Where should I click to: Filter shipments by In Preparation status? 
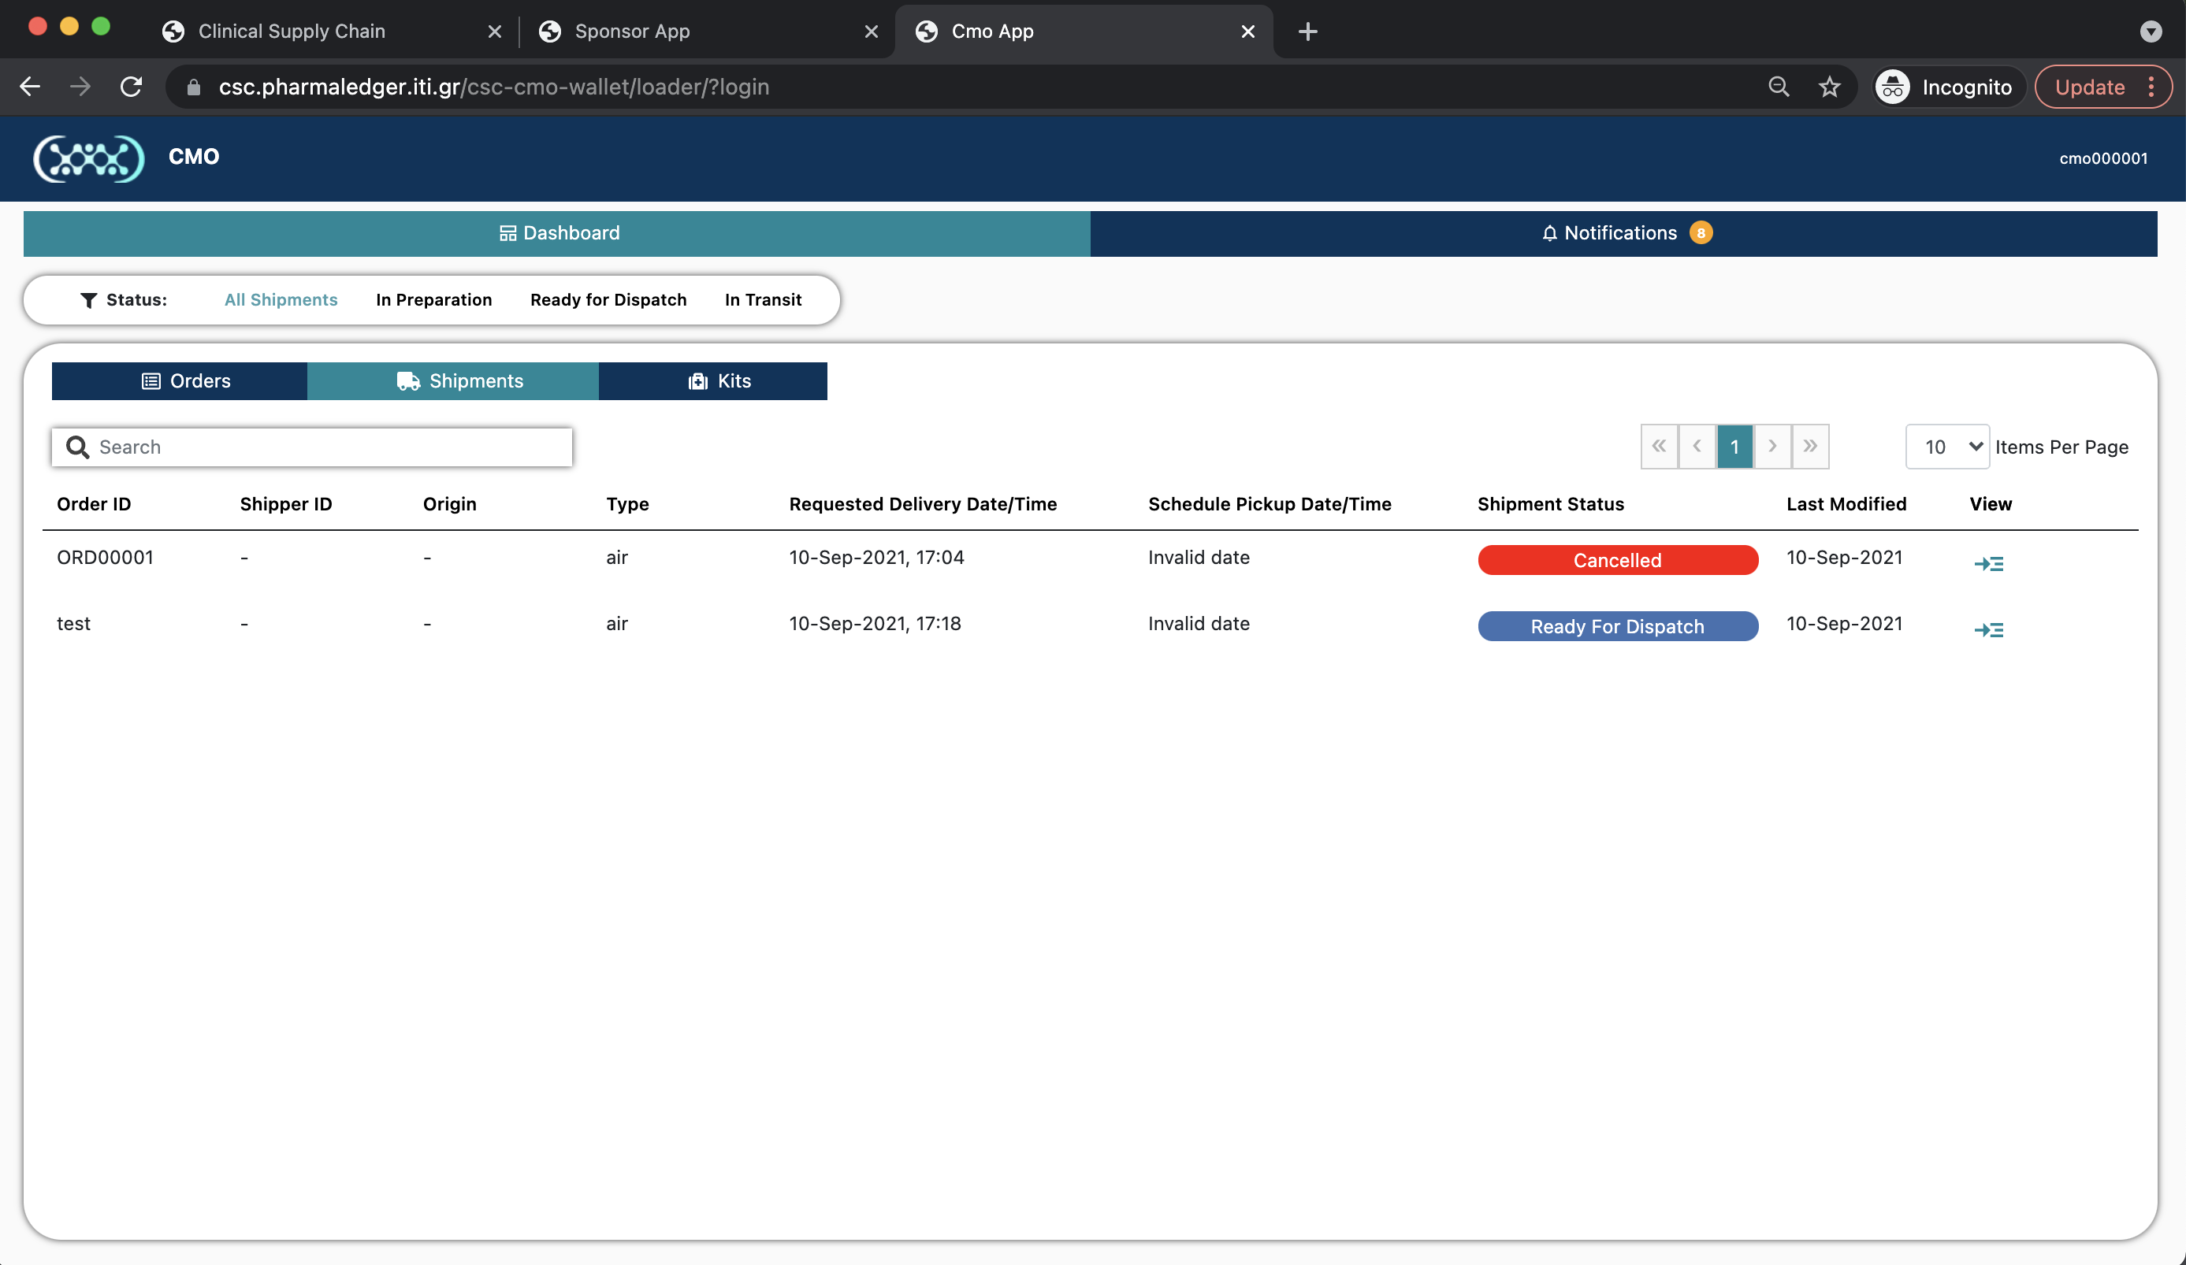[433, 299]
